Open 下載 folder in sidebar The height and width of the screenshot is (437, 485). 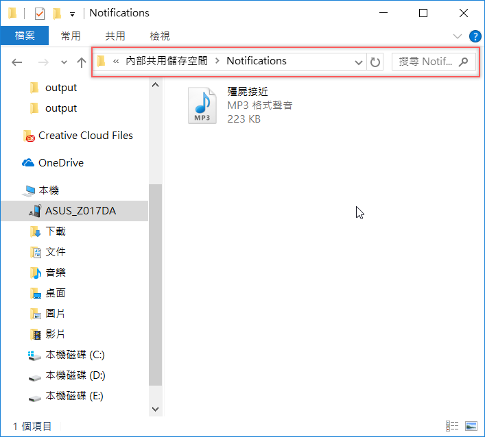point(56,232)
